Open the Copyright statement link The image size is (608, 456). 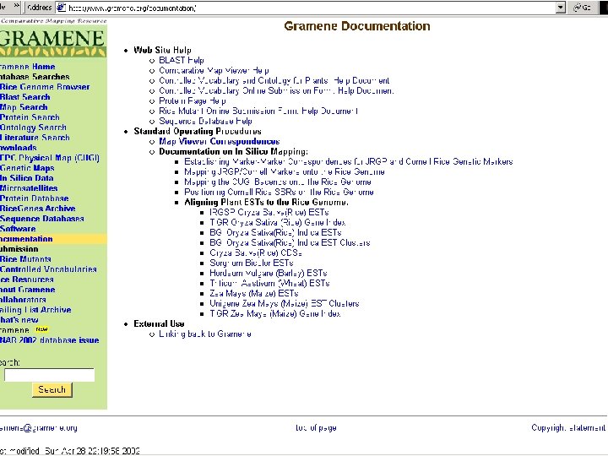click(x=568, y=427)
